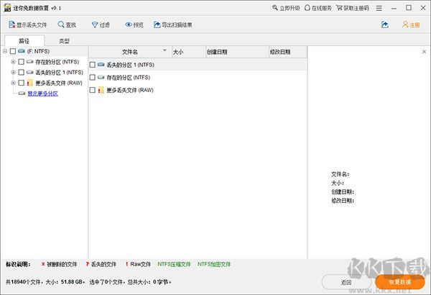Expand 丢失的分区 1 (NTFS) tree node
431x295 pixels.
(13, 72)
